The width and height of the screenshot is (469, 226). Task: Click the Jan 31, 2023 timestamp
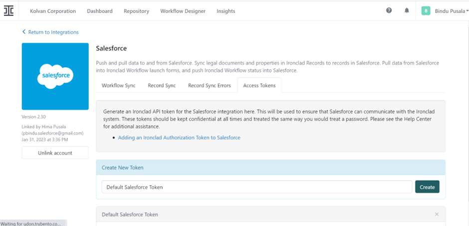45,139
